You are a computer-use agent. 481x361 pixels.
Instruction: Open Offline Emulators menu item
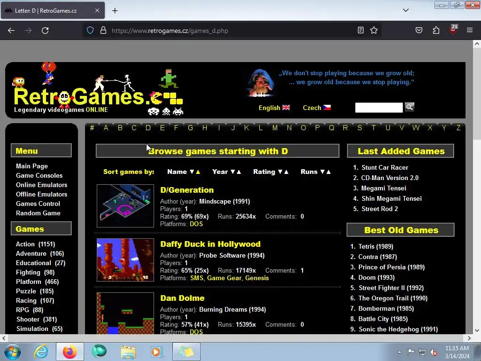click(x=41, y=194)
